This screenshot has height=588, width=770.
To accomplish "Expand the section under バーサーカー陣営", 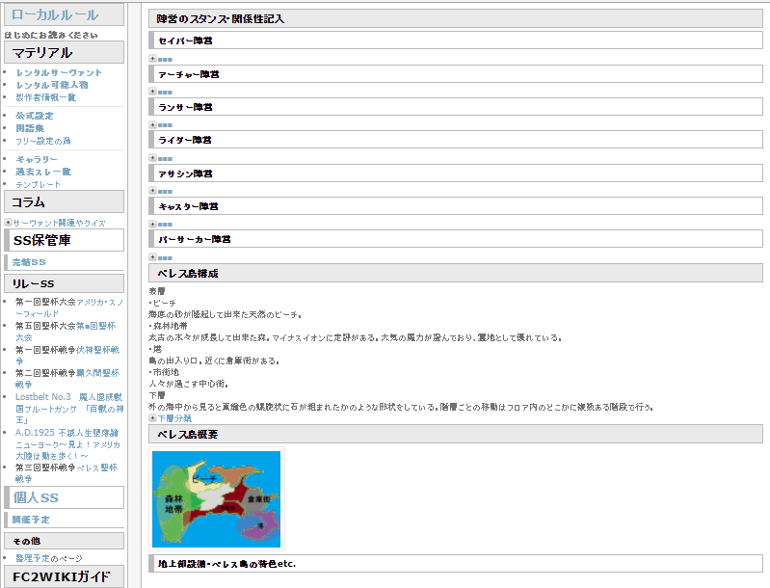I will 152,257.
